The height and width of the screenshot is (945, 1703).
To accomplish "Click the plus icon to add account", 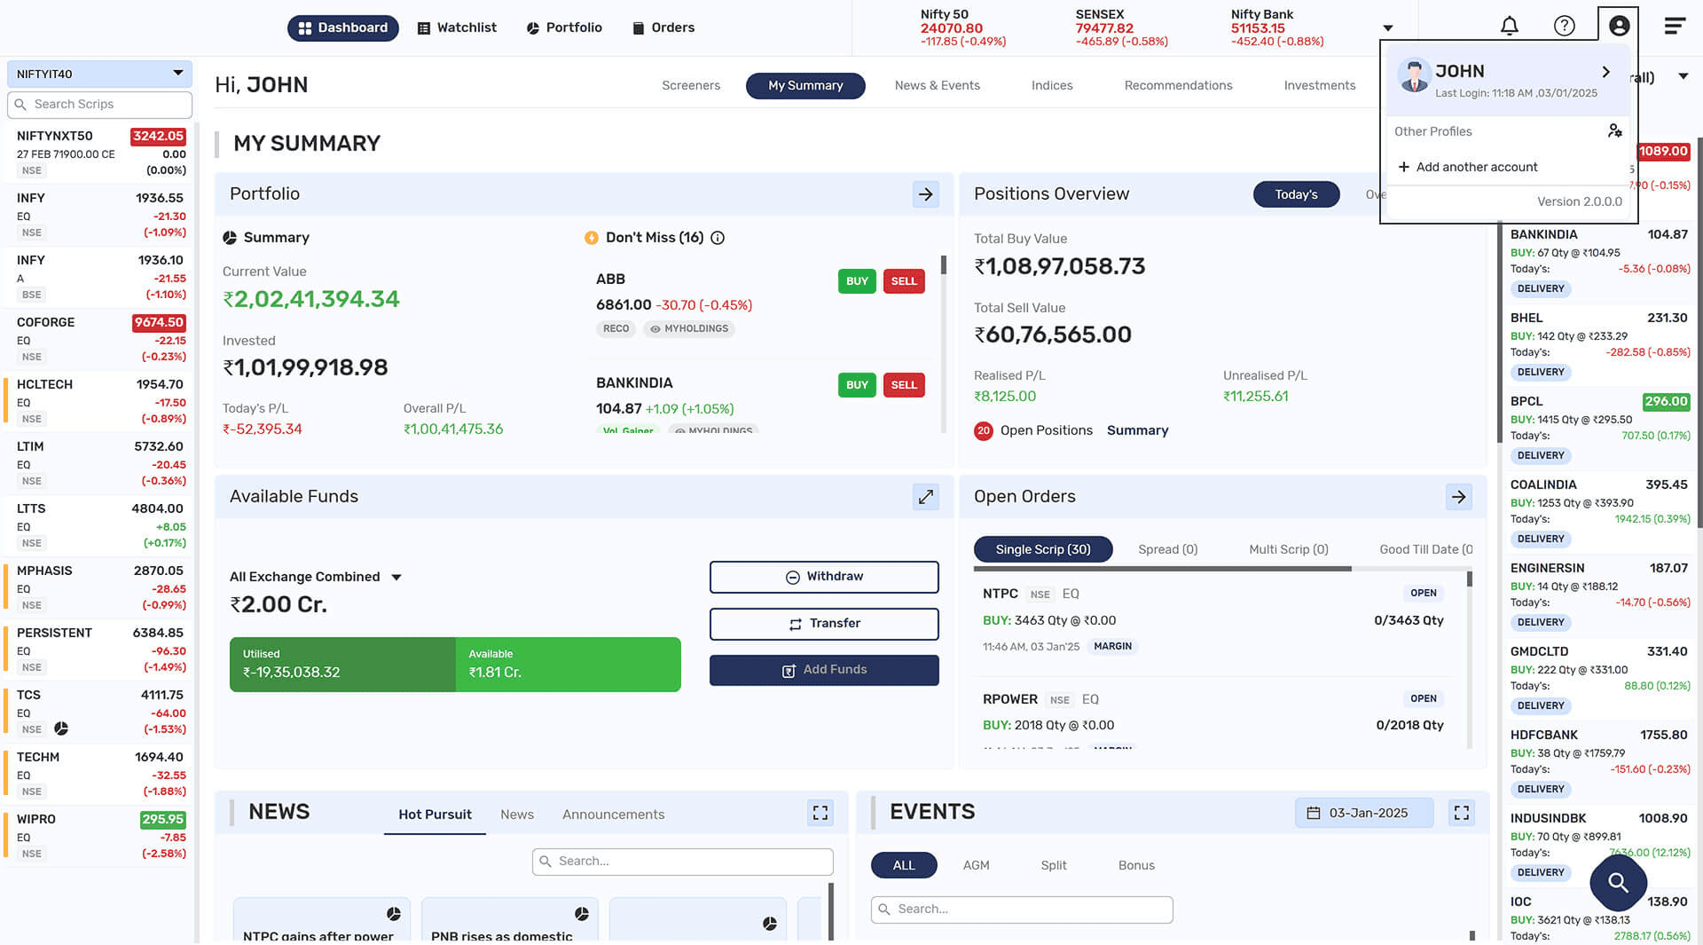I will (x=1404, y=167).
